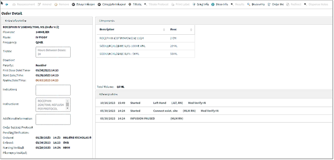Click Med Verify=N on 10/16/2023 row
The image size is (334, 160).
[197, 103]
